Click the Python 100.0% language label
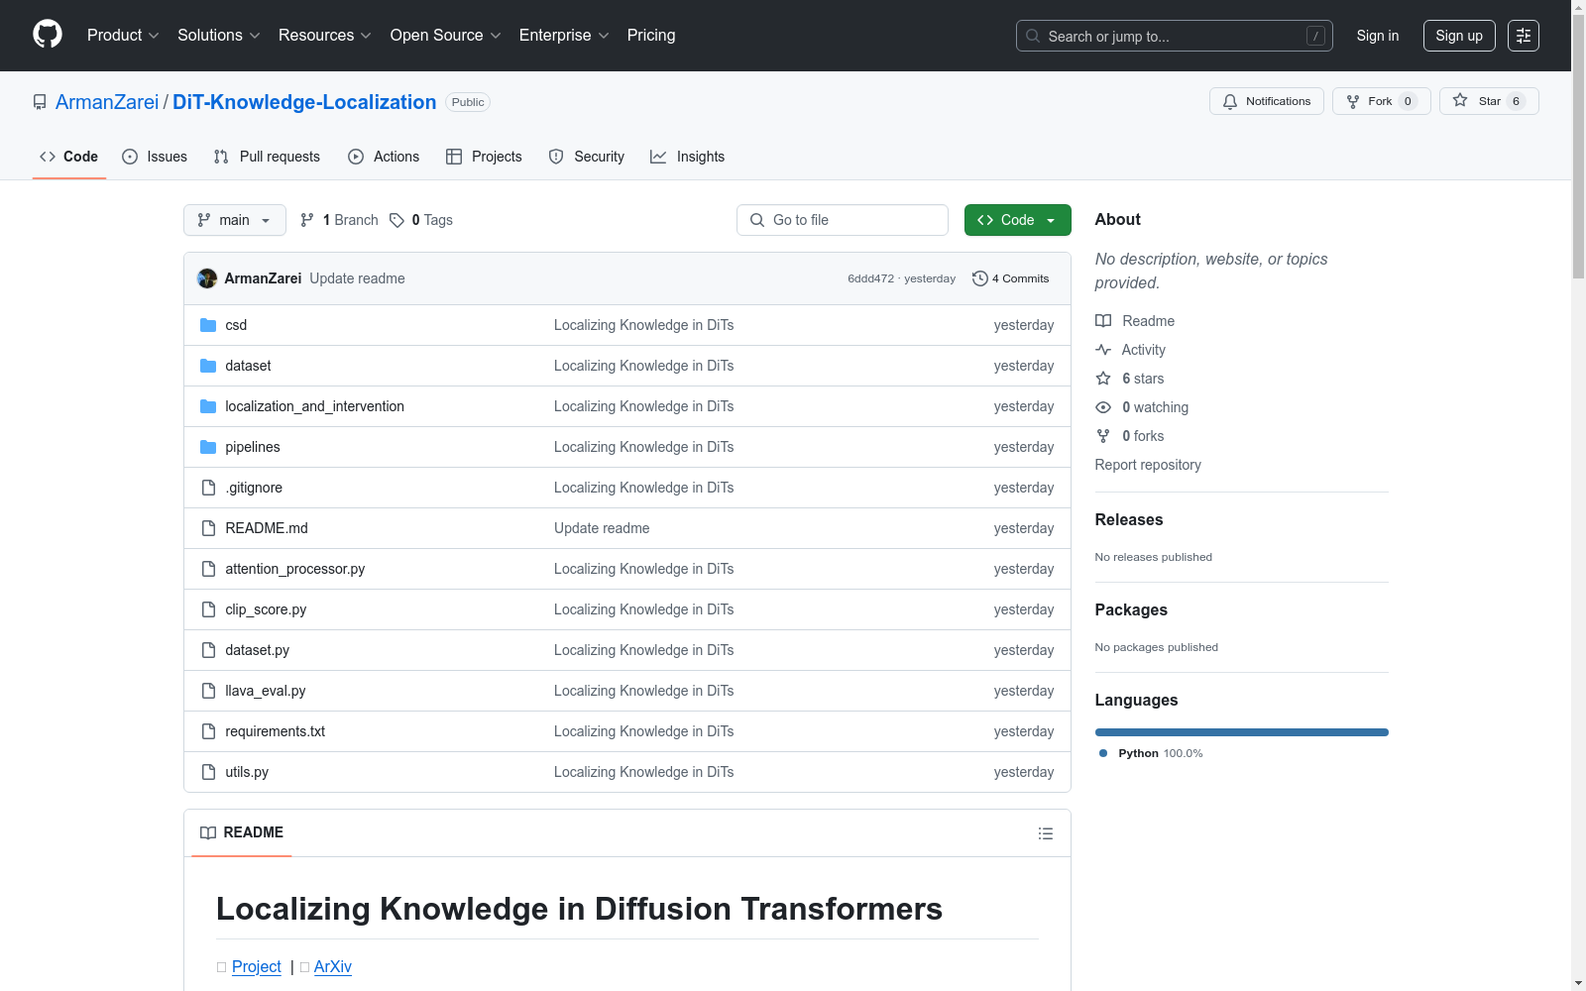The width and height of the screenshot is (1586, 991). [x=1152, y=753]
